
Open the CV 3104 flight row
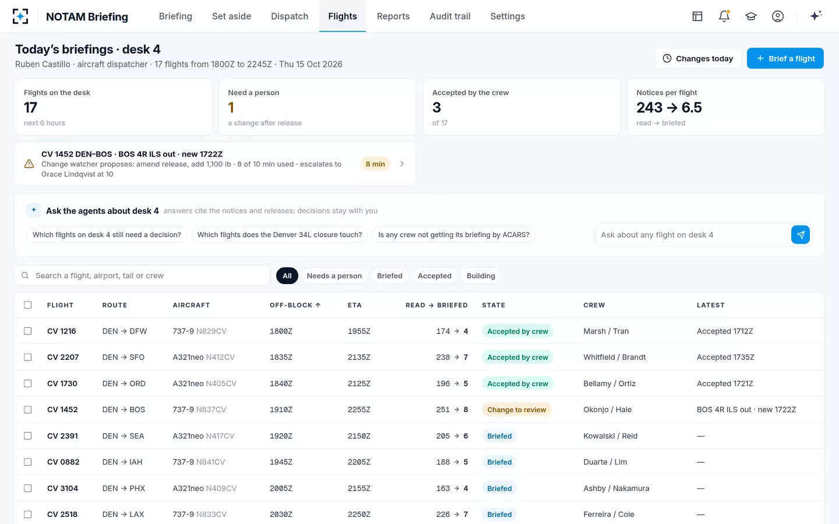pyautogui.click(x=419, y=488)
